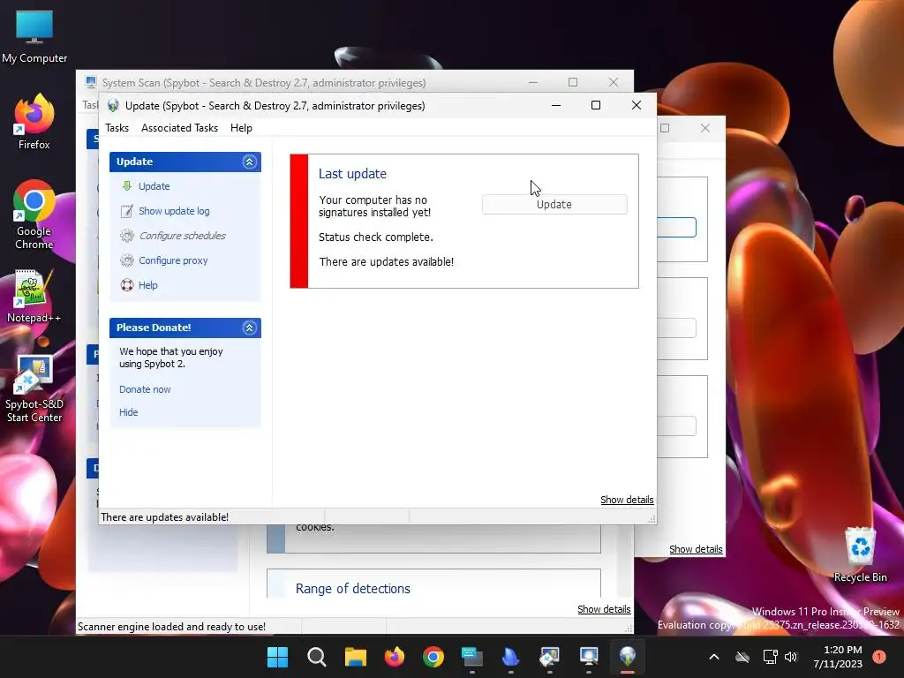Click the network icon in system tray
Screen dimensions: 904x678
pos(770,657)
